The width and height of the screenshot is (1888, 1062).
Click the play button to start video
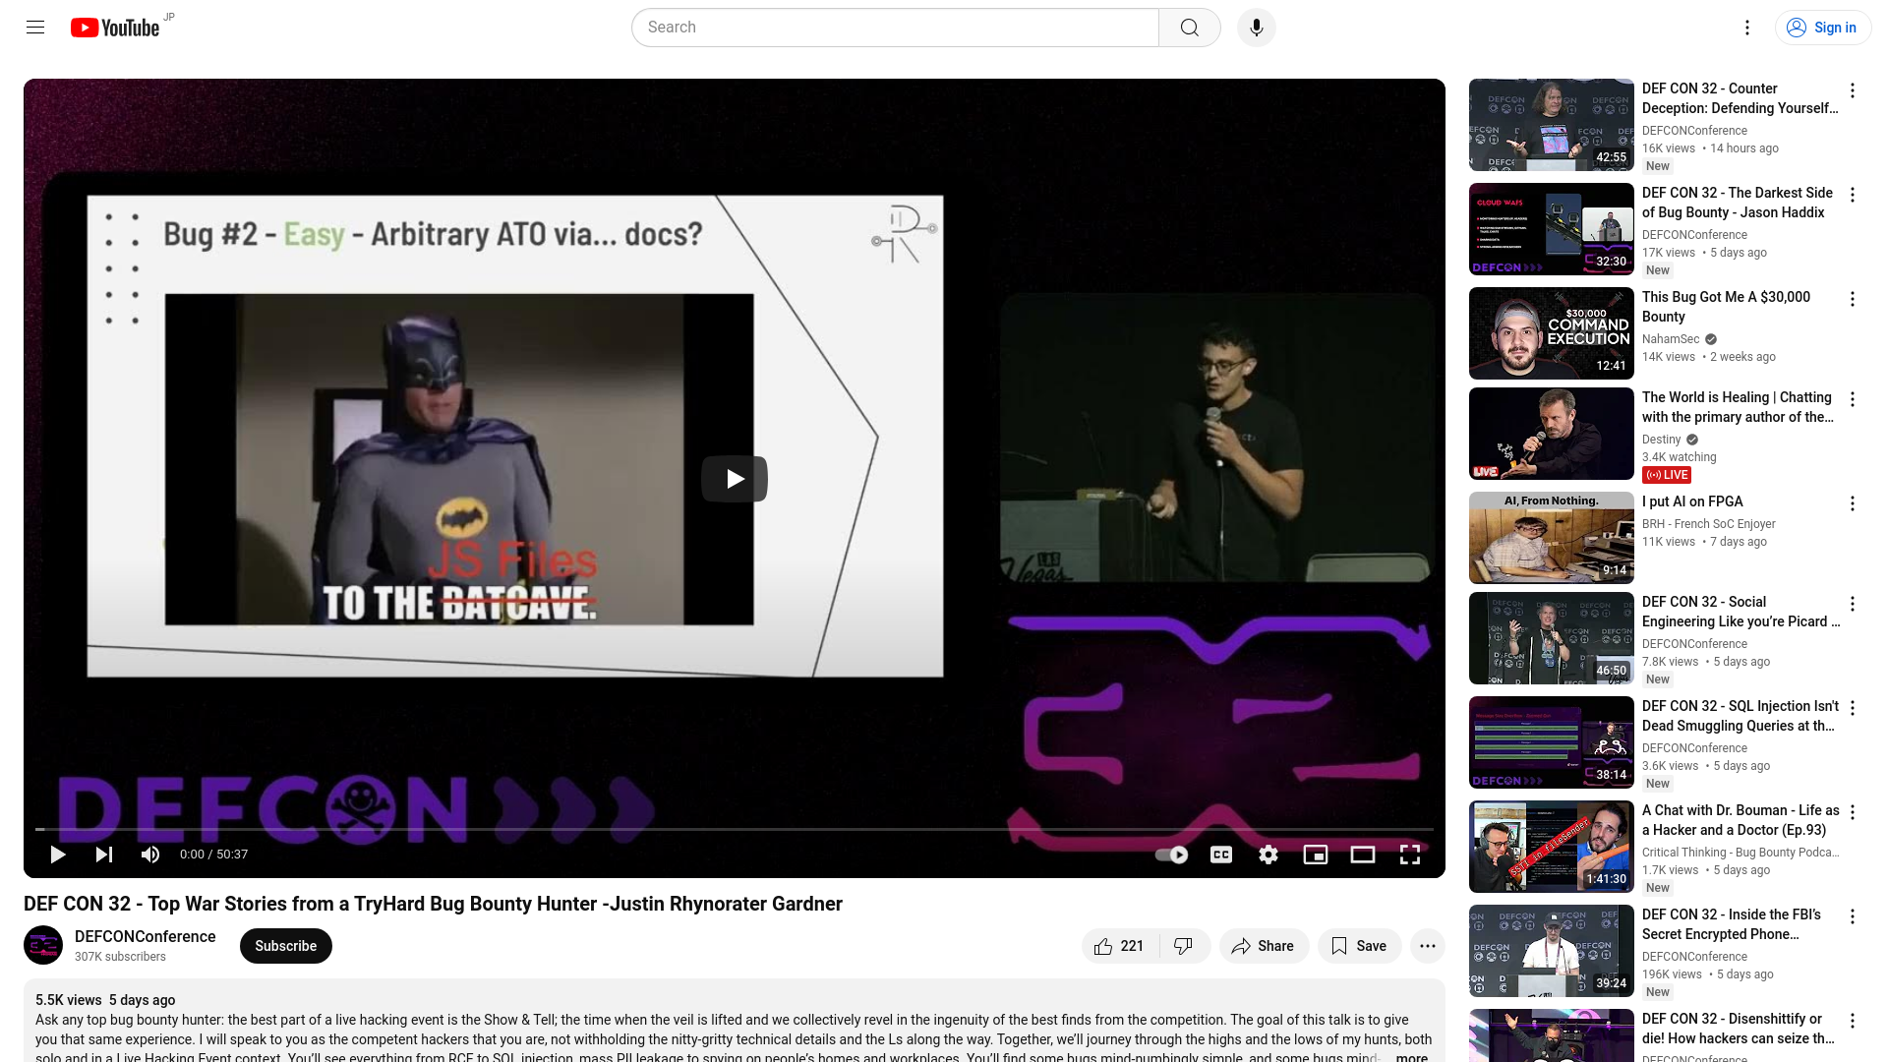[x=57, y=854]
